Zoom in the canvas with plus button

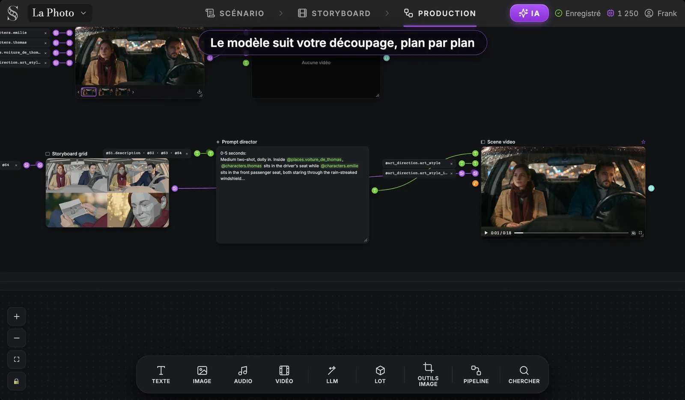17,317
